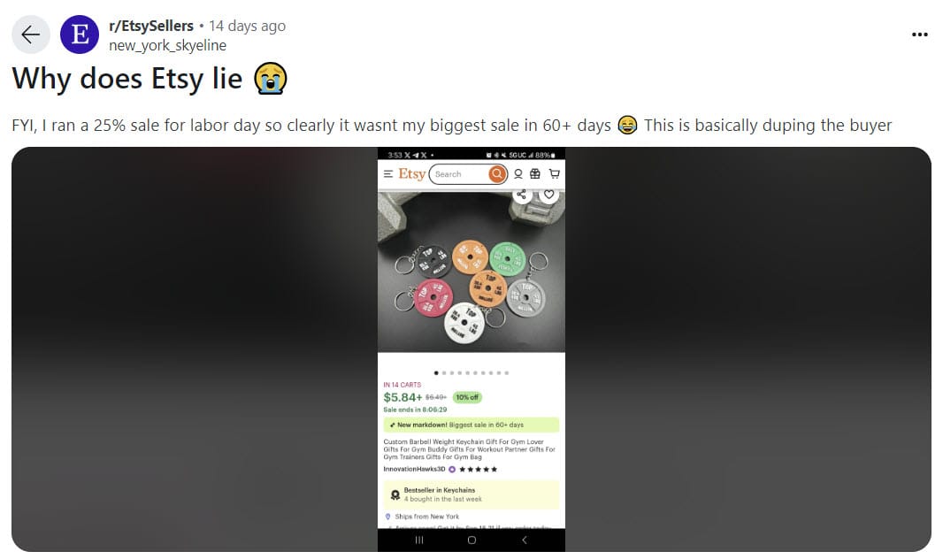Image resolution: width=943 pixels, height=559 pixels.
Task: Go back with the arrow button
Action: [31, 34]
